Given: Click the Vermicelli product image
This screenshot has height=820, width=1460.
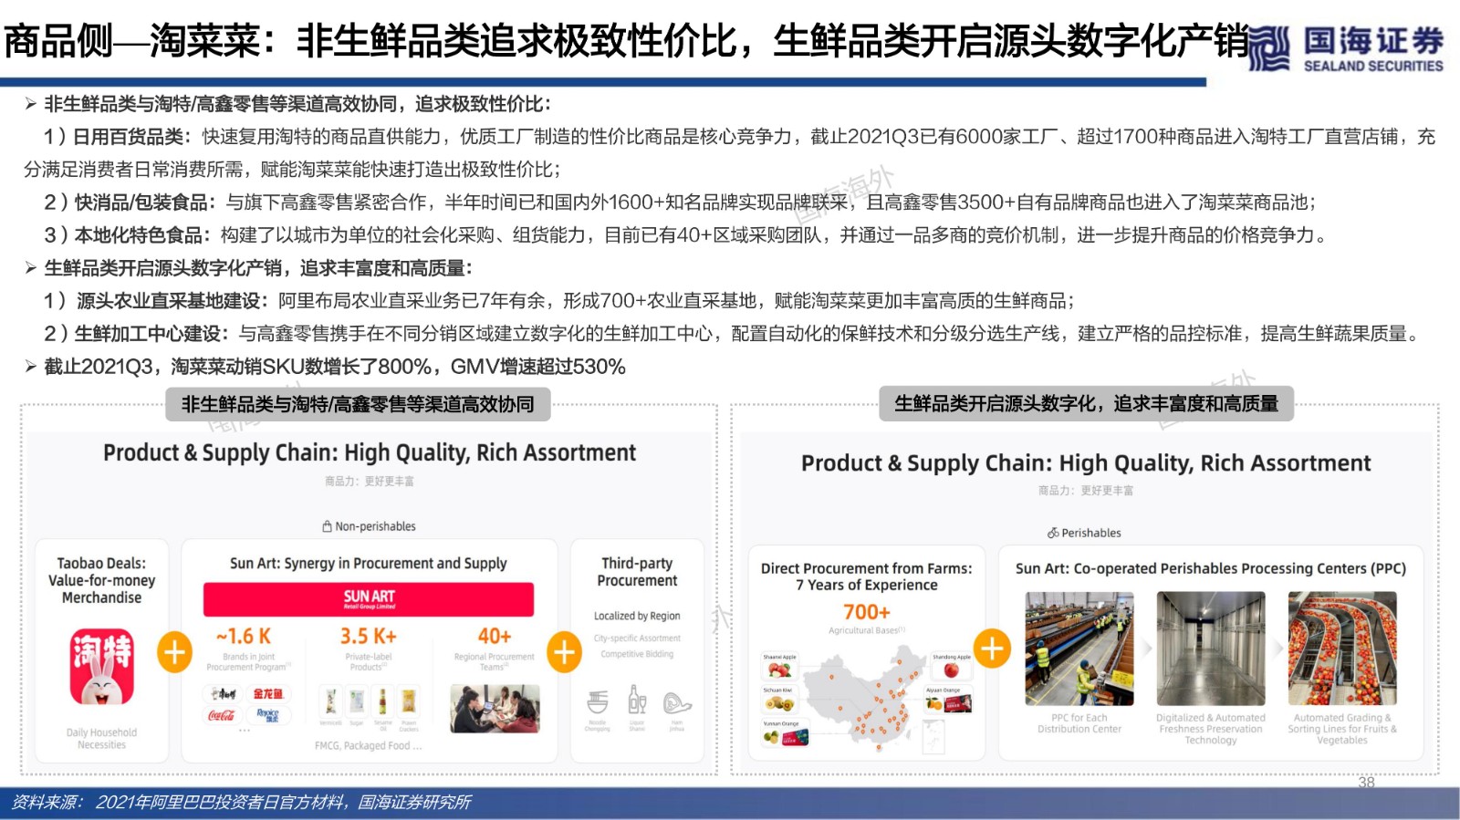Looking at the screenshot, I should click(330, 701).
